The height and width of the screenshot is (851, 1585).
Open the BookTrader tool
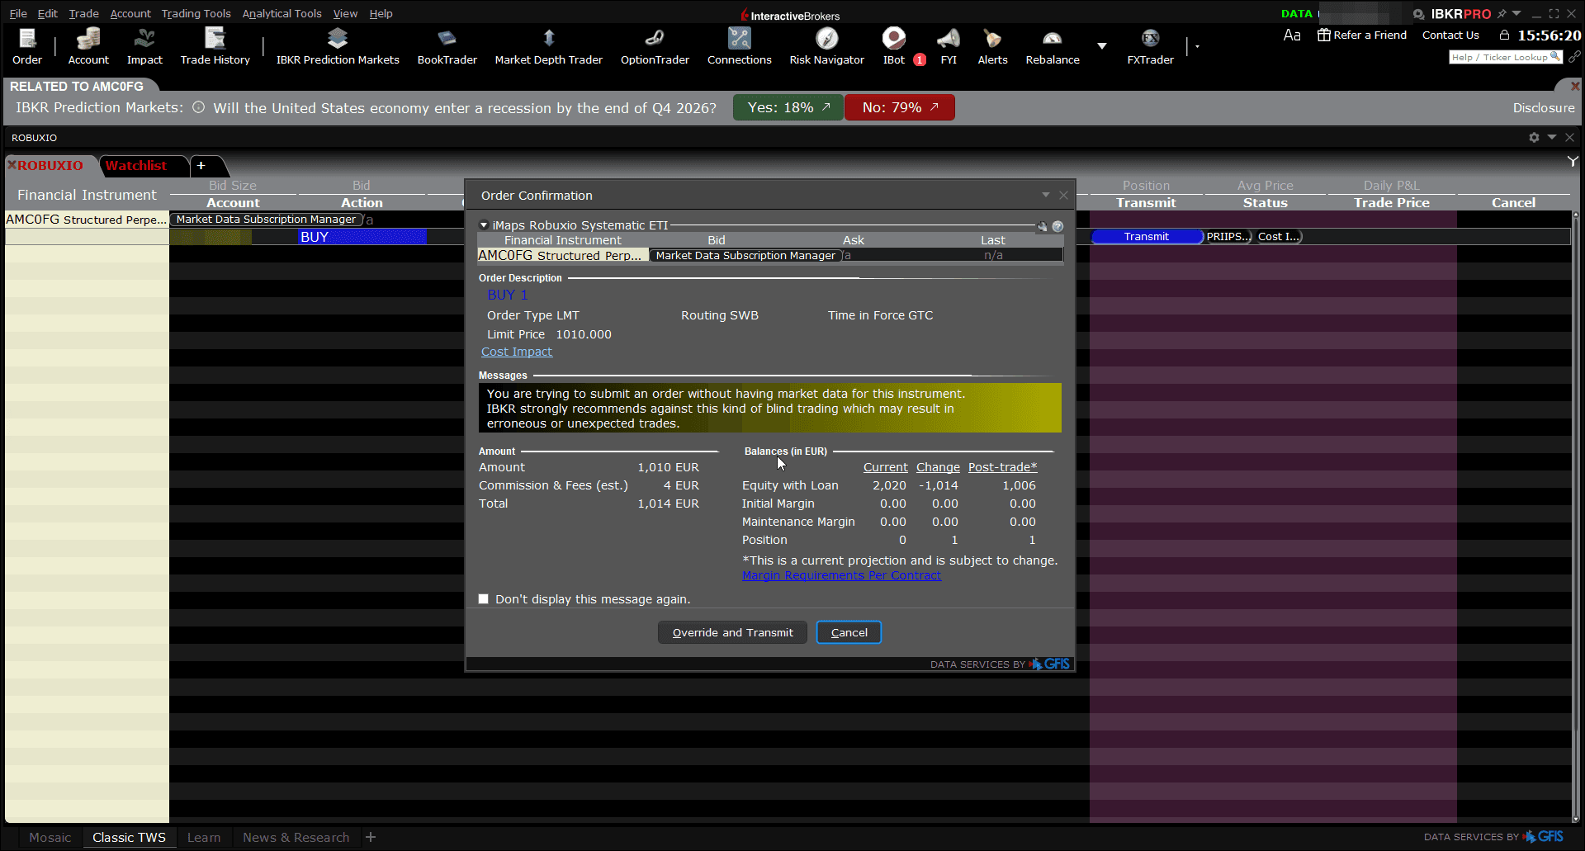(447, 46)
